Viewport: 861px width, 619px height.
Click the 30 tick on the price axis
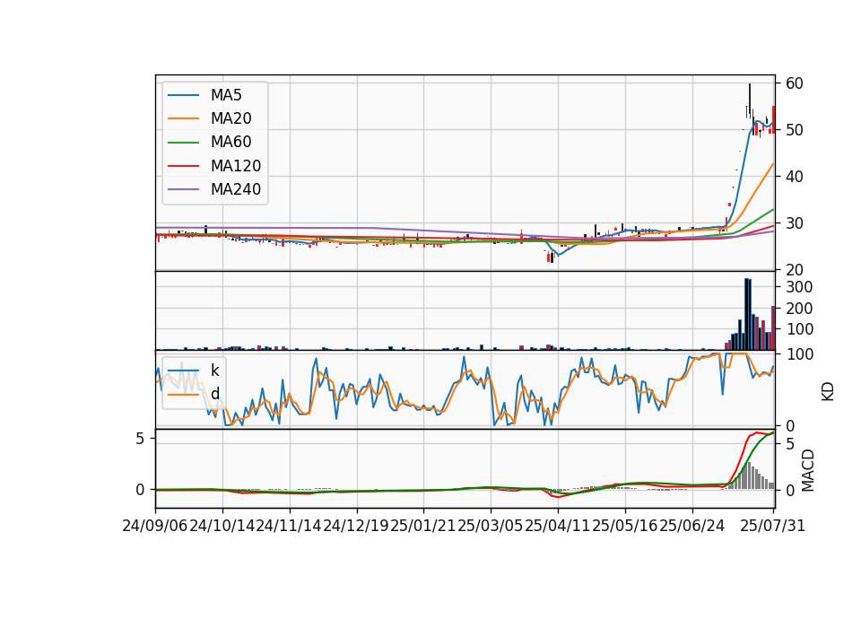click(x=795, y=223)
